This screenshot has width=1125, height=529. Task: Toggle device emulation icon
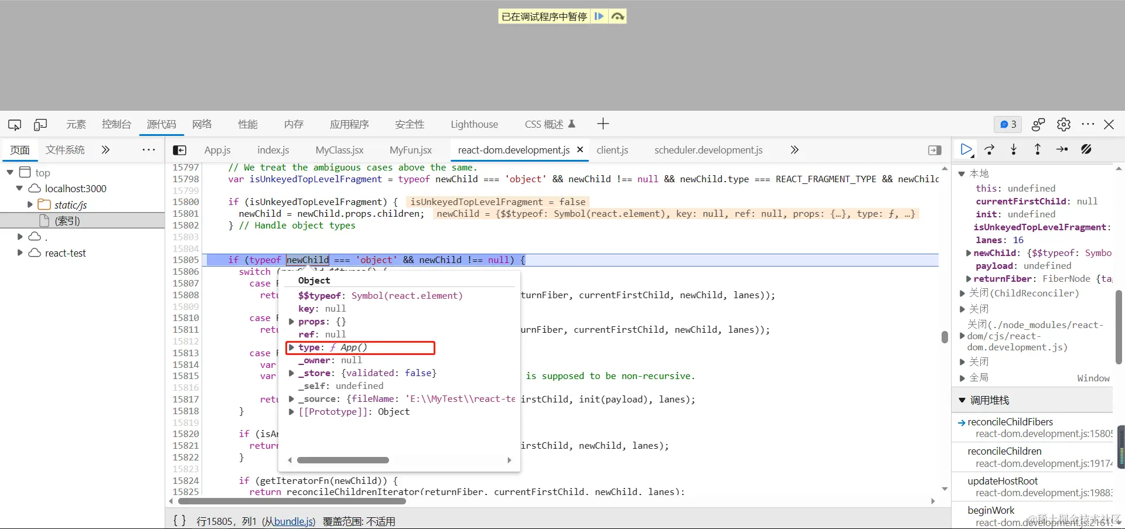pos(40,124)
